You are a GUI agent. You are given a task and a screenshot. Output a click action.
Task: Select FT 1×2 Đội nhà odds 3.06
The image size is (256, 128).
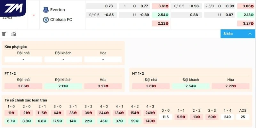[x=23, y=86]
